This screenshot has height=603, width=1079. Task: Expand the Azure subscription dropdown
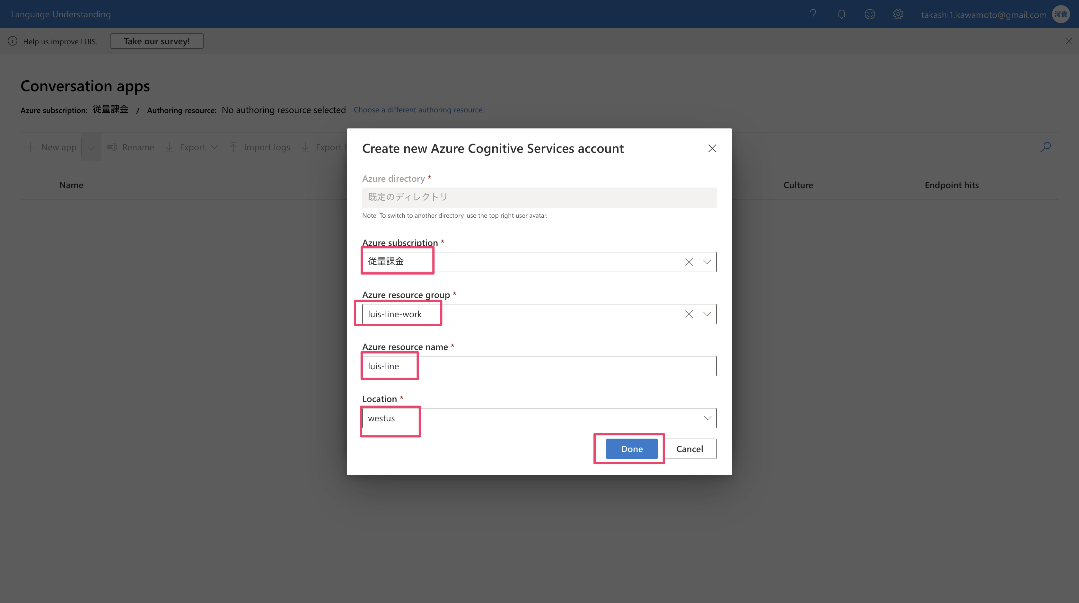pyautogui.click(x=707, y=262)
